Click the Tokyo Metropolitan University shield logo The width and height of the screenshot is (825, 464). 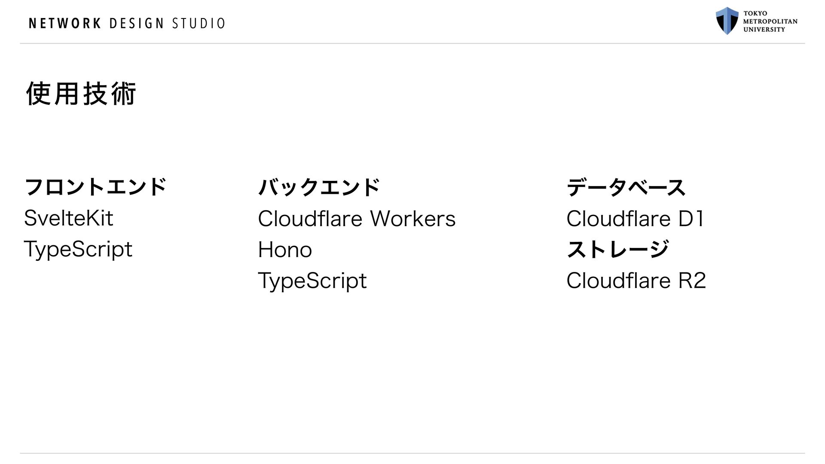[727, 21]
